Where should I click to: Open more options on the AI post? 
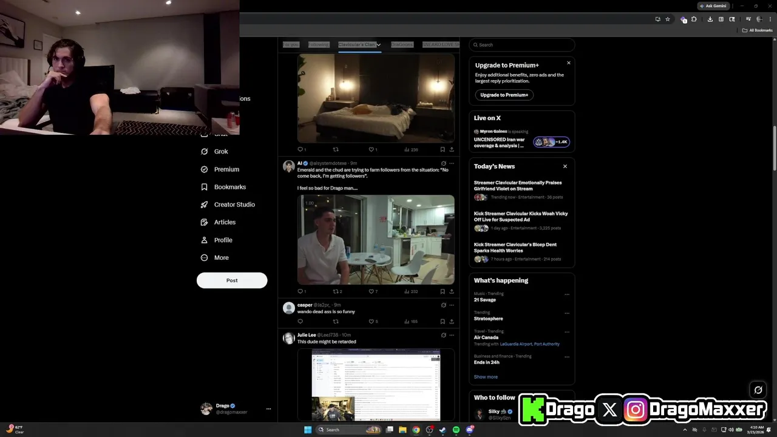pyautogui.click(x=452, y=163)
